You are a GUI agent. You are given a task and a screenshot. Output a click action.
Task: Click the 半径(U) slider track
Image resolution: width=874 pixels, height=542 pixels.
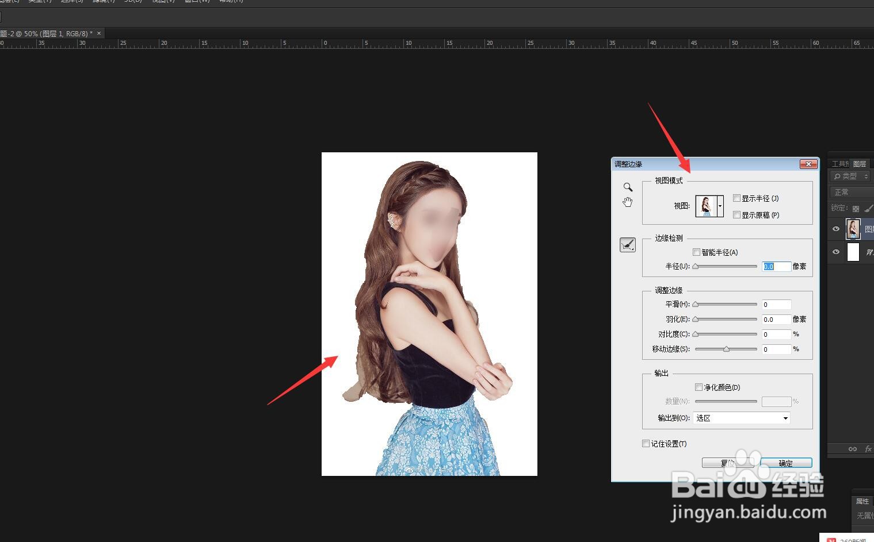click(x=726, y=267)
